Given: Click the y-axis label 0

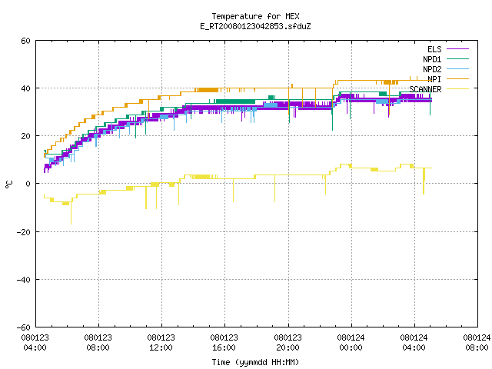Looking at the screenshot, I should (28, 184).
